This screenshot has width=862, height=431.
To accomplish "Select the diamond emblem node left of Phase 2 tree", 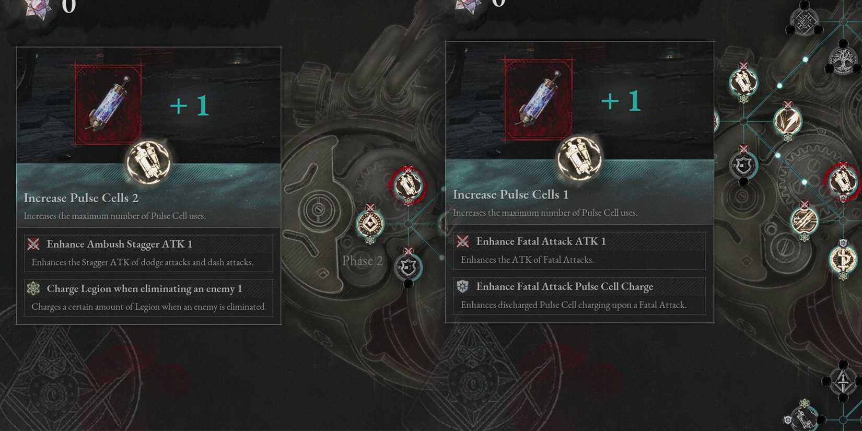I will coord(370,224).
